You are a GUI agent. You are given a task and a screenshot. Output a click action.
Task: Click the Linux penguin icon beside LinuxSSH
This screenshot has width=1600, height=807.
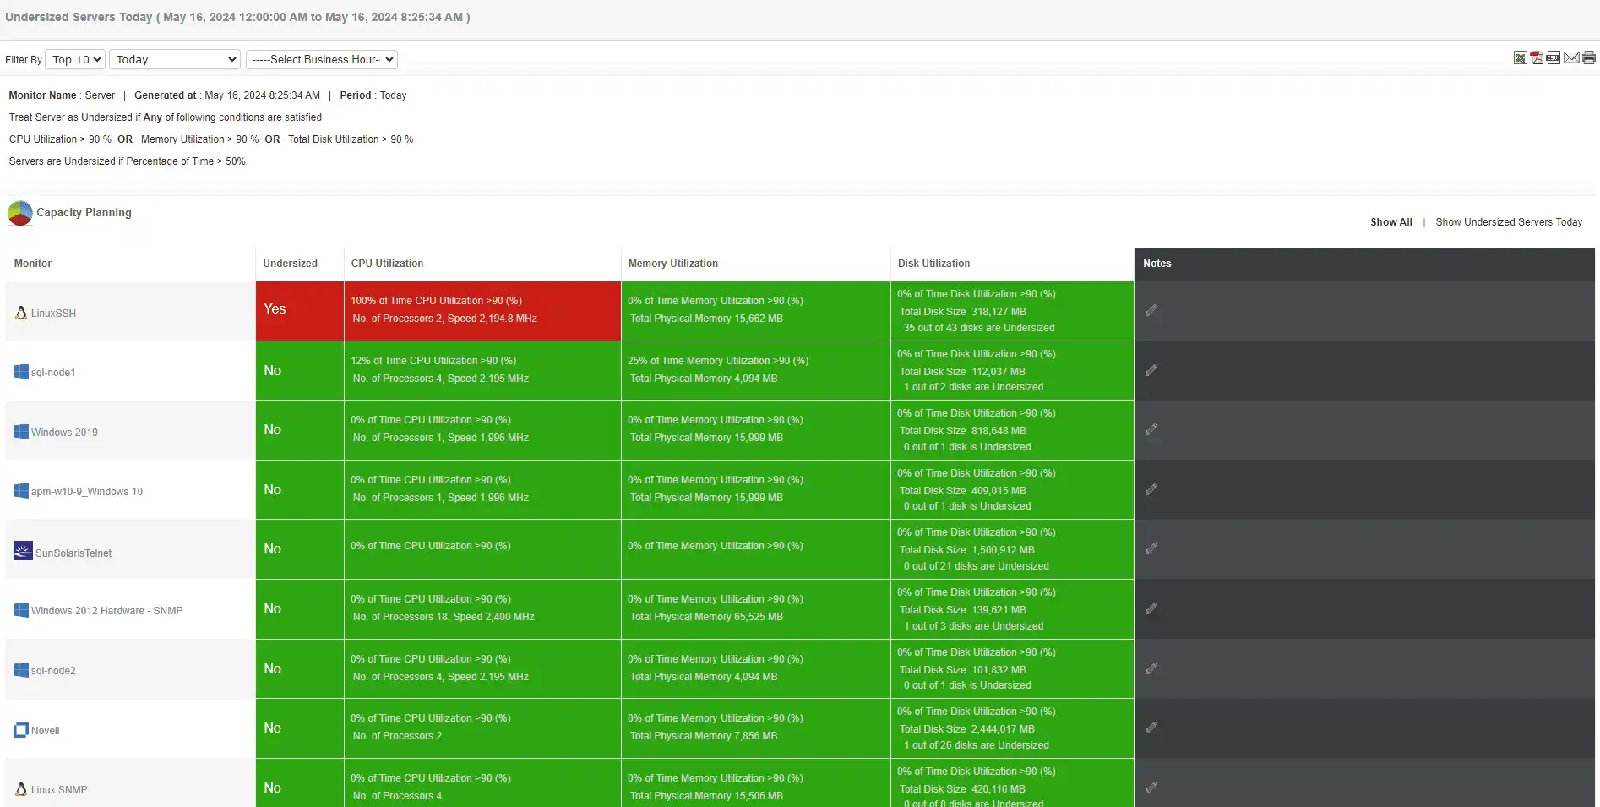tap(20, 312)
